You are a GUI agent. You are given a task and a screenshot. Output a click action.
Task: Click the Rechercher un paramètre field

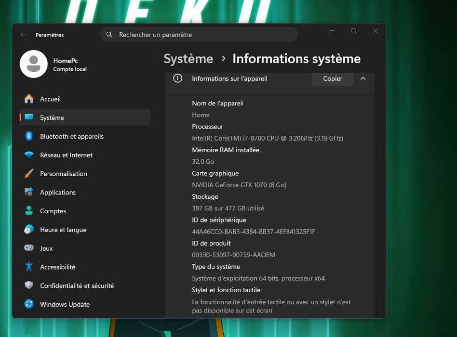point(199,35)
